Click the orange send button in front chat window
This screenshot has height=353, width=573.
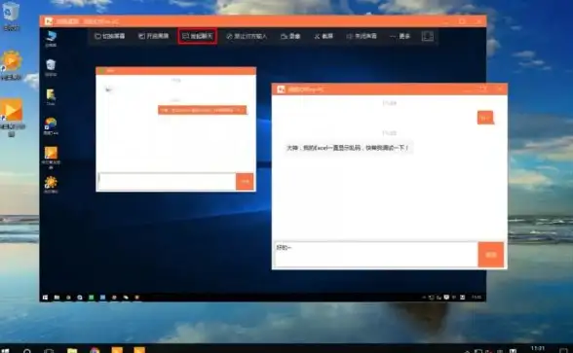(491, 255)
